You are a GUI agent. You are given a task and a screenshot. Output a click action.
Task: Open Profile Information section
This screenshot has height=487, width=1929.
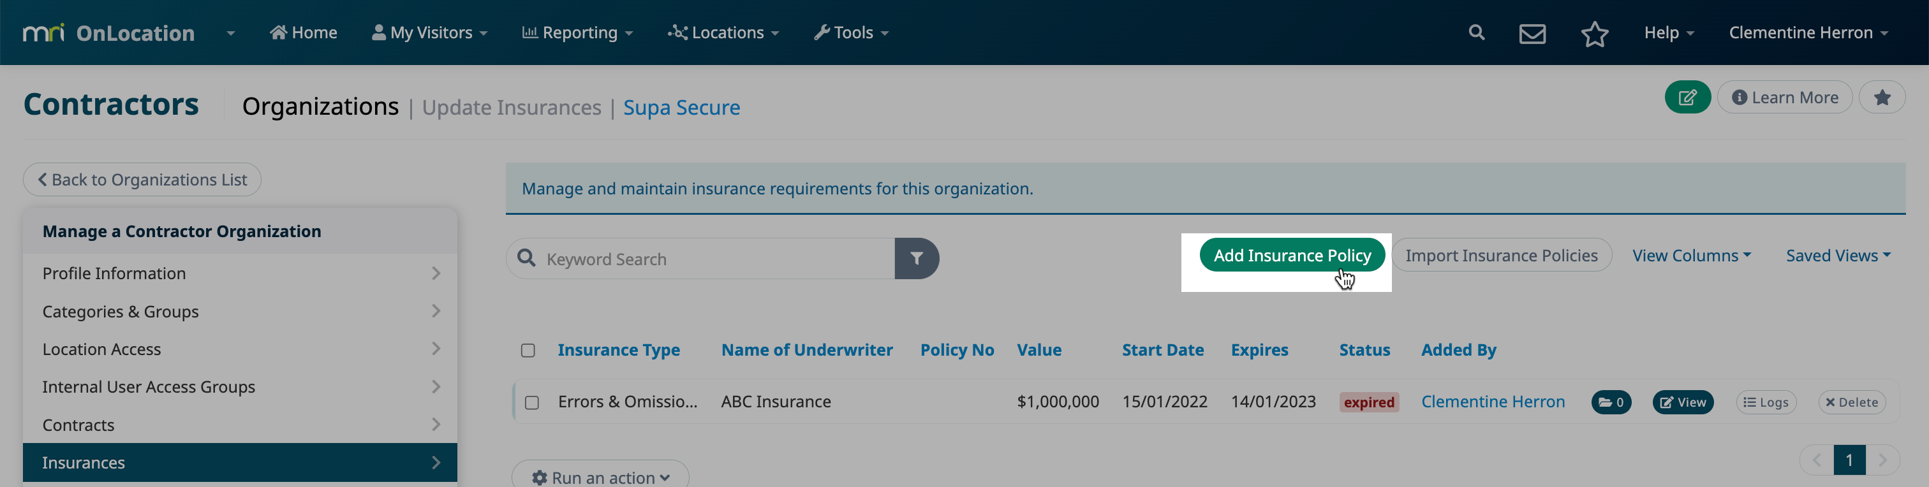click(240, 274)
